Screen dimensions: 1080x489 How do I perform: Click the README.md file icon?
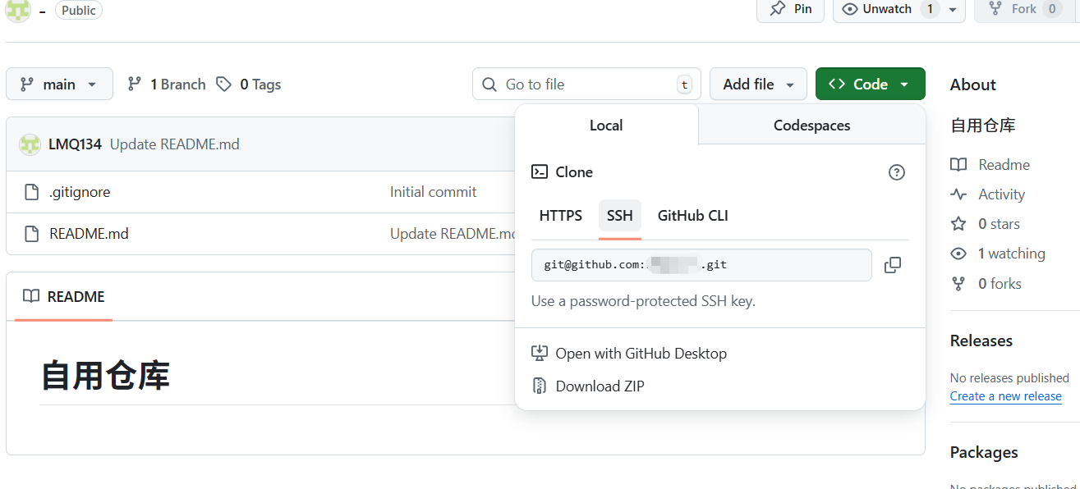[31, 234]
